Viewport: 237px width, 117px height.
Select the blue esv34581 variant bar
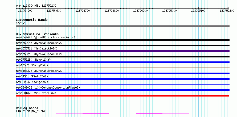[x=122, y=79]
